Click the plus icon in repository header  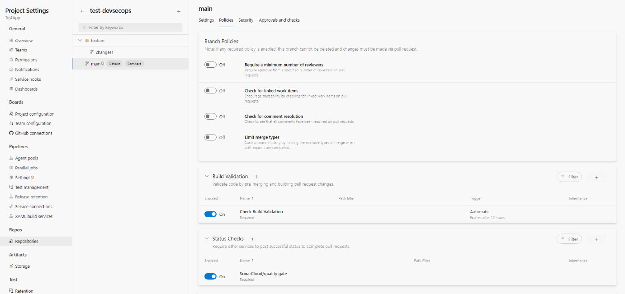tap(179, 11)
